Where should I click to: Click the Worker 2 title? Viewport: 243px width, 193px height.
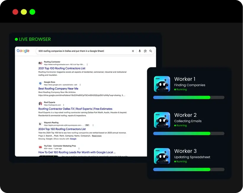[x=185, y=115]
